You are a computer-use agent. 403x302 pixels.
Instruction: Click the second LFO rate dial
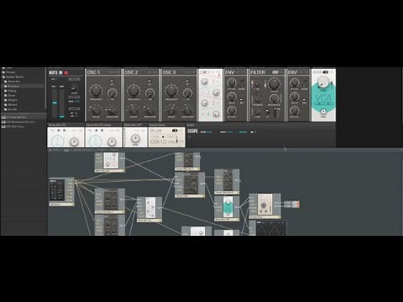coord(95,141)
